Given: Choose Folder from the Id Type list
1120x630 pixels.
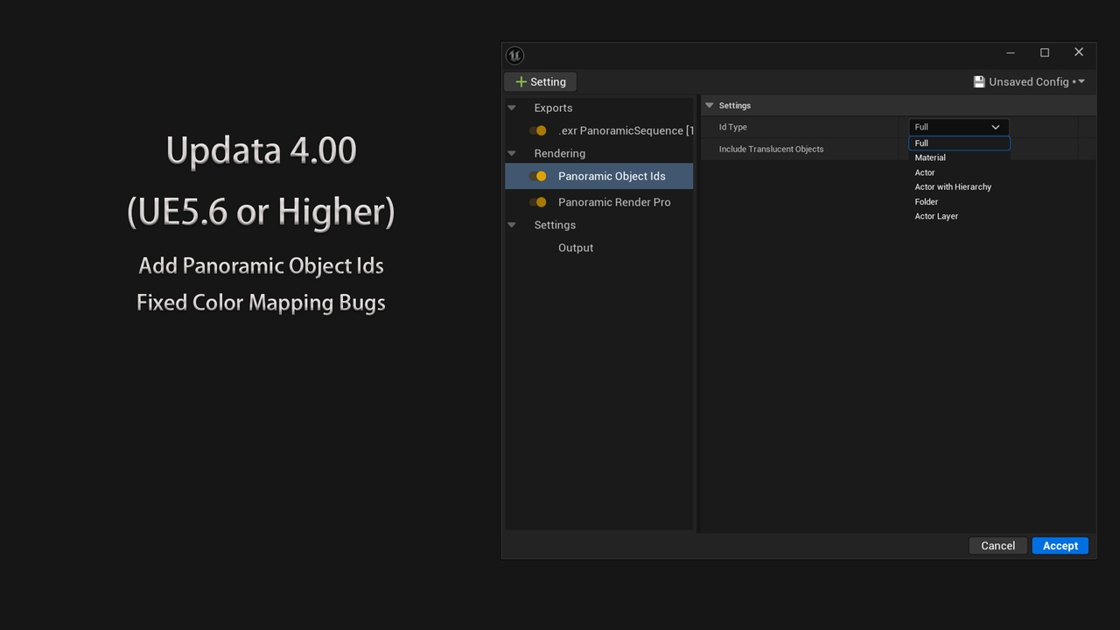Looking at the screenshot, I should click(959, 201).
